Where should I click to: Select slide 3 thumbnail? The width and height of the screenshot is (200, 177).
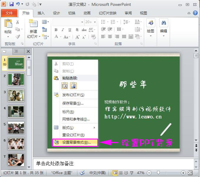click(16, 96)
